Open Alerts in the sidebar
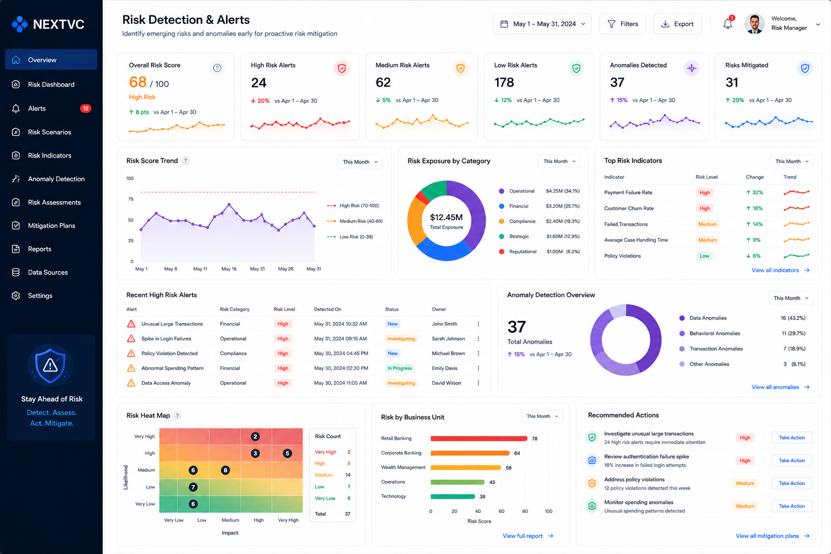 (51, 108)
